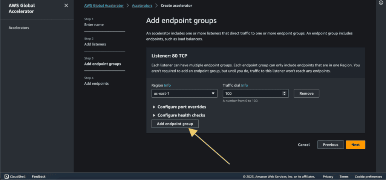
Task: Click the Cancel button
Action: [x=304, y=145]
